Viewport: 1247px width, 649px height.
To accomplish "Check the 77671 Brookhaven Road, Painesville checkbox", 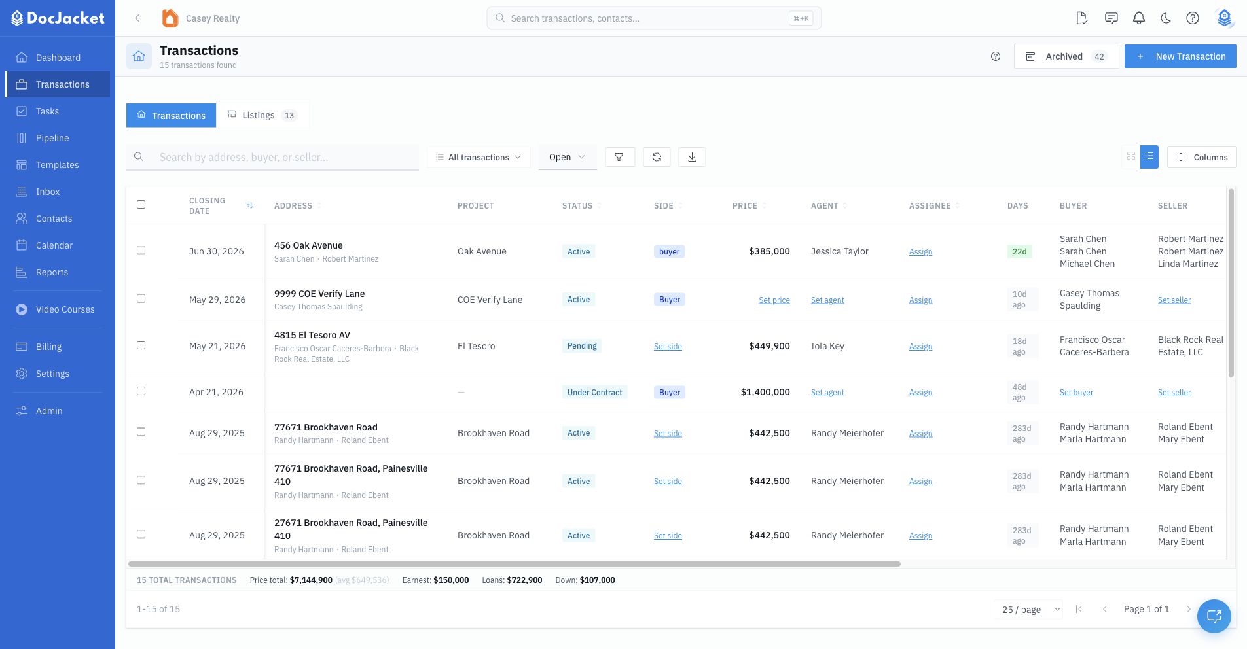I will (141, 480).
